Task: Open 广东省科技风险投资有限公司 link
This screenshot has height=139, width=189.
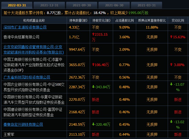Action: click(x=27, y=77)
